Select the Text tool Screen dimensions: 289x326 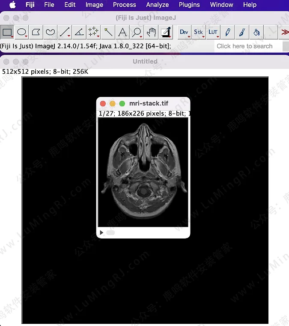click(122, 32)
